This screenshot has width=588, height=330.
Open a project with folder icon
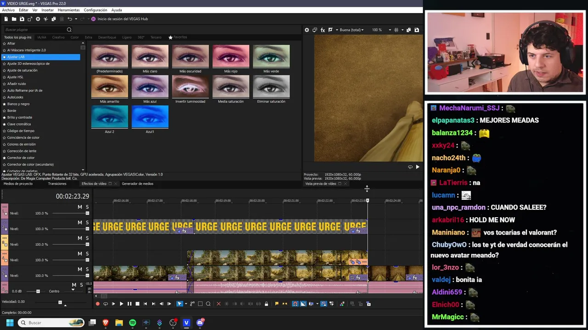point(14,19)
